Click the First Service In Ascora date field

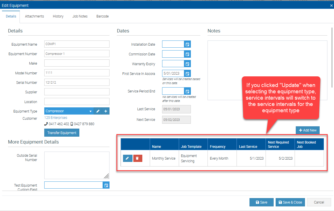[173, 73]
